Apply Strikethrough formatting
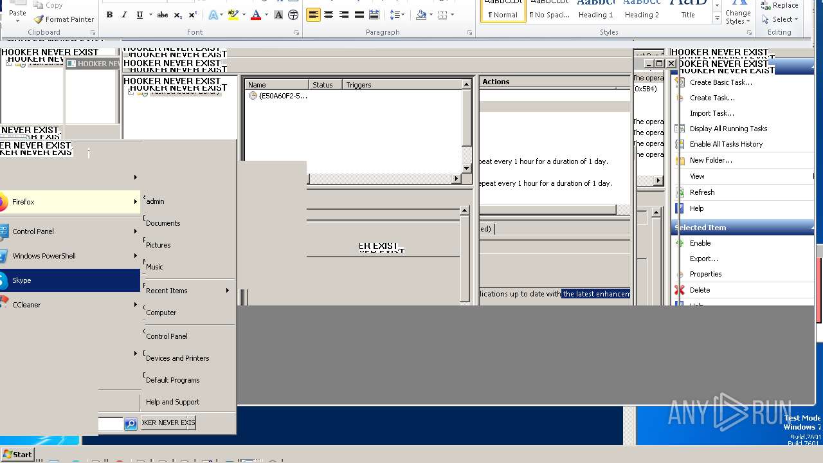This screenshot has width=823, height=463. point(163,15)
